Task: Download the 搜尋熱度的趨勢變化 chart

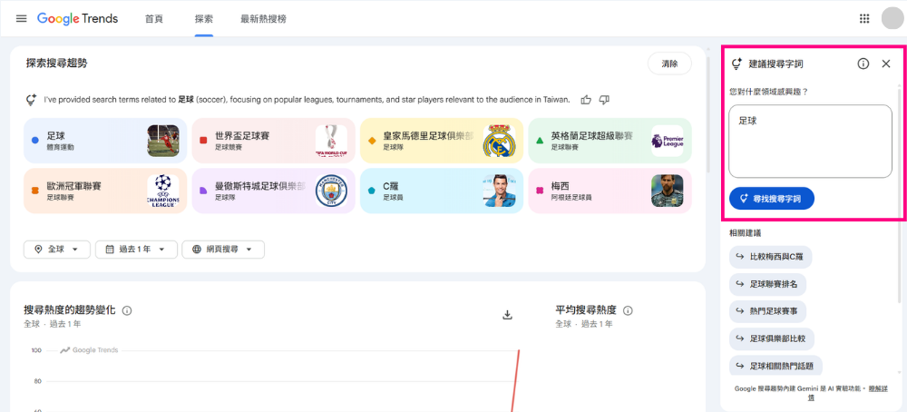Action: click(x=507, y=314)
